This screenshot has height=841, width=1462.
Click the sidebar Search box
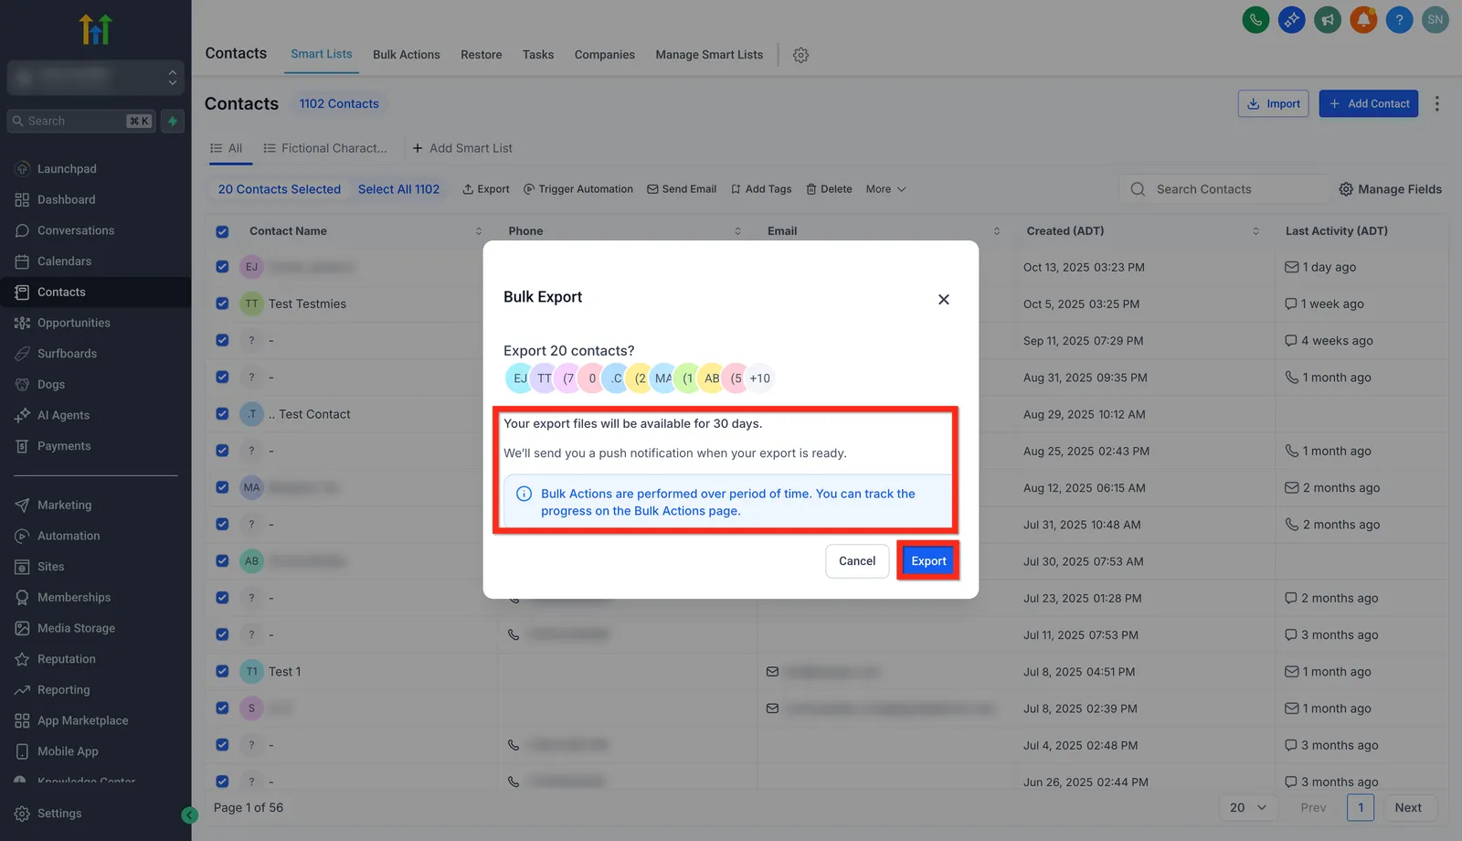tap(81, 121)
